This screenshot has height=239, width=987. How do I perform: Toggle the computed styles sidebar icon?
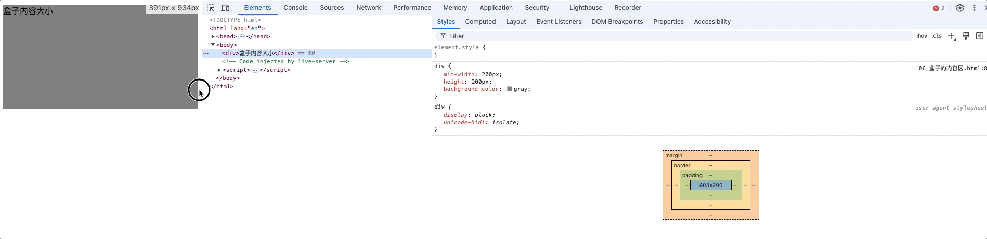980,36
